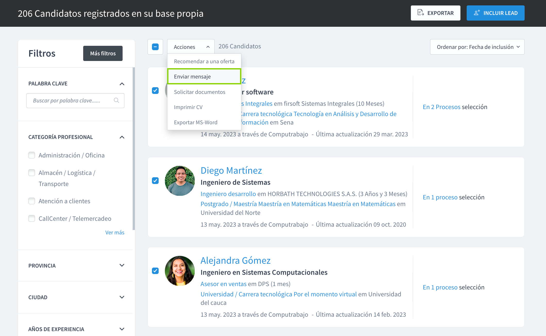Click Alejandra Gómez's profile photo
The height and width of the screenshot is (336, 546).
(x=180, y=271)
